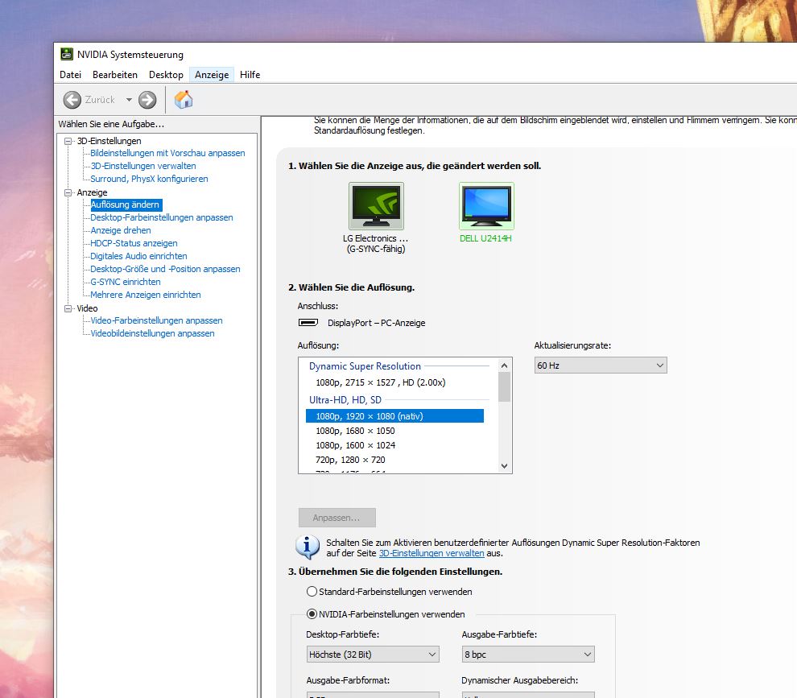
Task: Open the Anzeige menu
Action: click(212, 75)
